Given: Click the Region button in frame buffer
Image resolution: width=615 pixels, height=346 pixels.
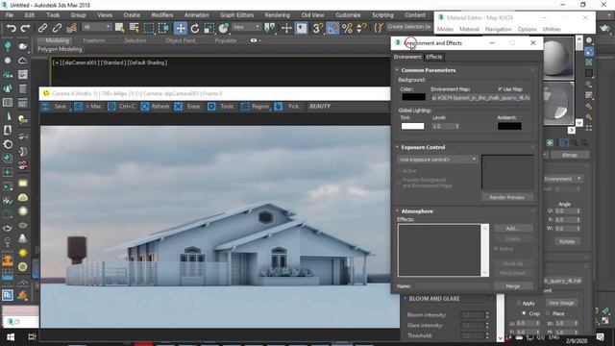Looking at the screenshot, I should tap(255, 107).
